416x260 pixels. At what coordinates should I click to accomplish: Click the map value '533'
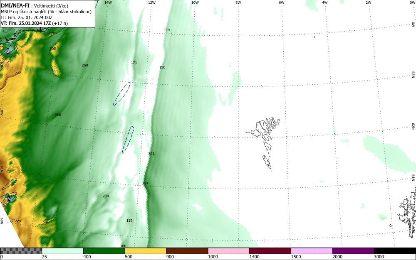[x=54, y=71]
